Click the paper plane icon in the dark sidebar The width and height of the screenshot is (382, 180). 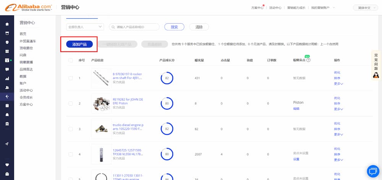pyautogui.click(x=7, y=144)
